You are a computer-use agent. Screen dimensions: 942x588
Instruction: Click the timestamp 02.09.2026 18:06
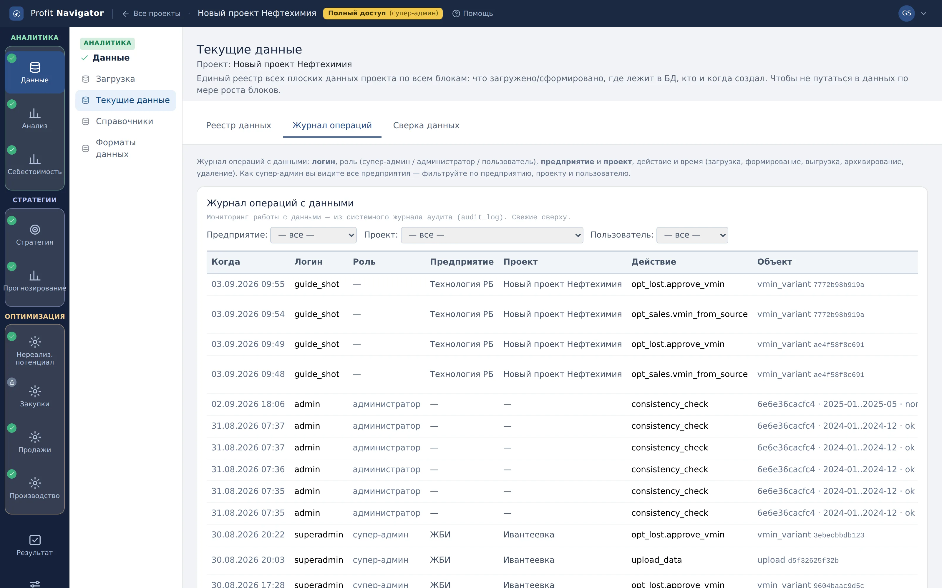pyautogui.click(x=248, y=404)
